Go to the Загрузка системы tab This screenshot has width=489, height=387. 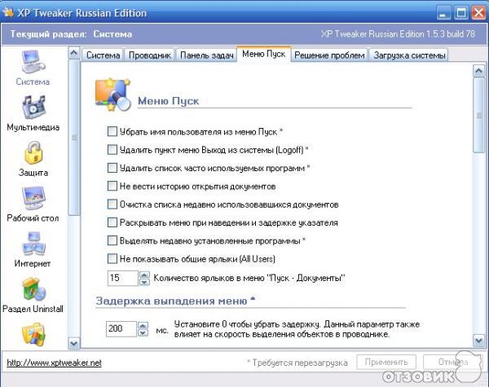pos(409,55)
